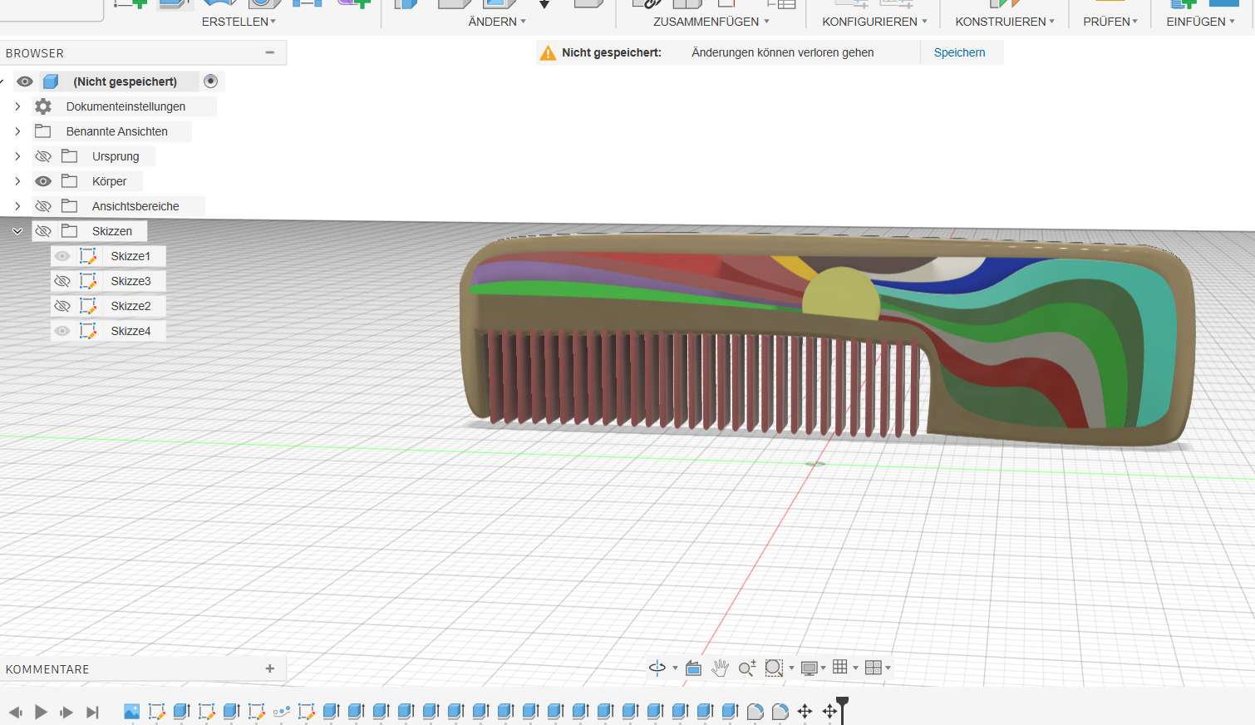Click the Grid and Snaps icon
This screenshot has height=725, width=1255.
[840, 668]
